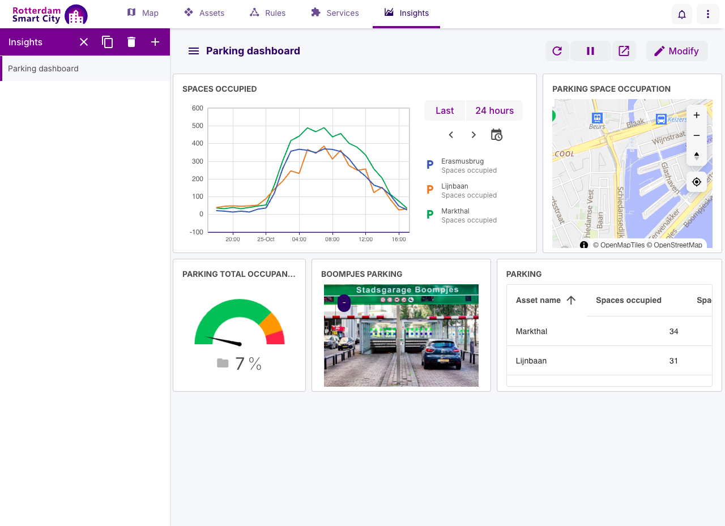
Task: Go to previous chart time period
Action: 451,135
